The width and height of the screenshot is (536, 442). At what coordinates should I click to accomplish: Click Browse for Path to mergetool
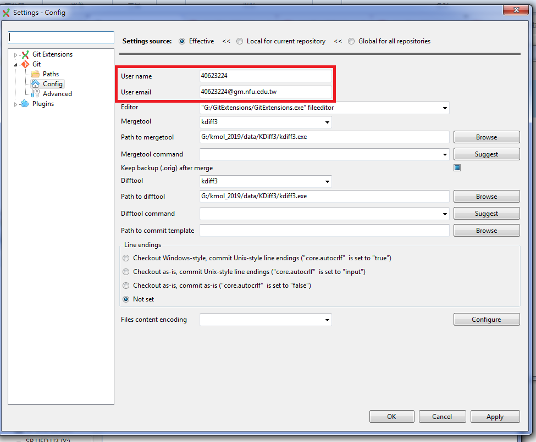(x=486, y=137)
